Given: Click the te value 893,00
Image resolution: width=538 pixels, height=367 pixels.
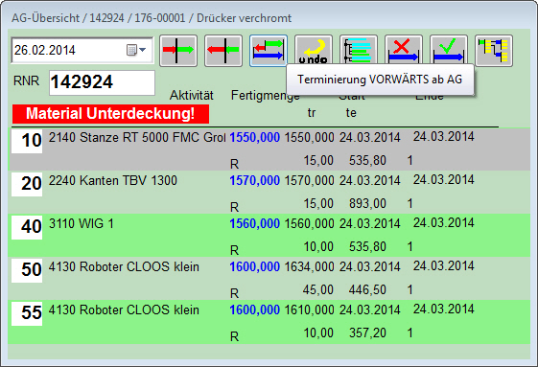Looking at the screenshot, I should (367, 204).
